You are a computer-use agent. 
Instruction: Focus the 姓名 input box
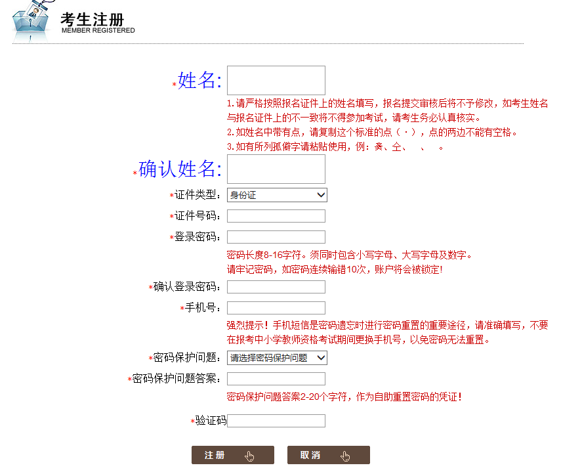pyautogui.click(x=276, y=80)
